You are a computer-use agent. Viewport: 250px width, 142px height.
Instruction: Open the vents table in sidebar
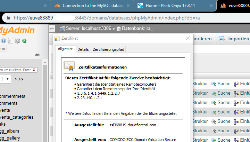coord(5,110)
